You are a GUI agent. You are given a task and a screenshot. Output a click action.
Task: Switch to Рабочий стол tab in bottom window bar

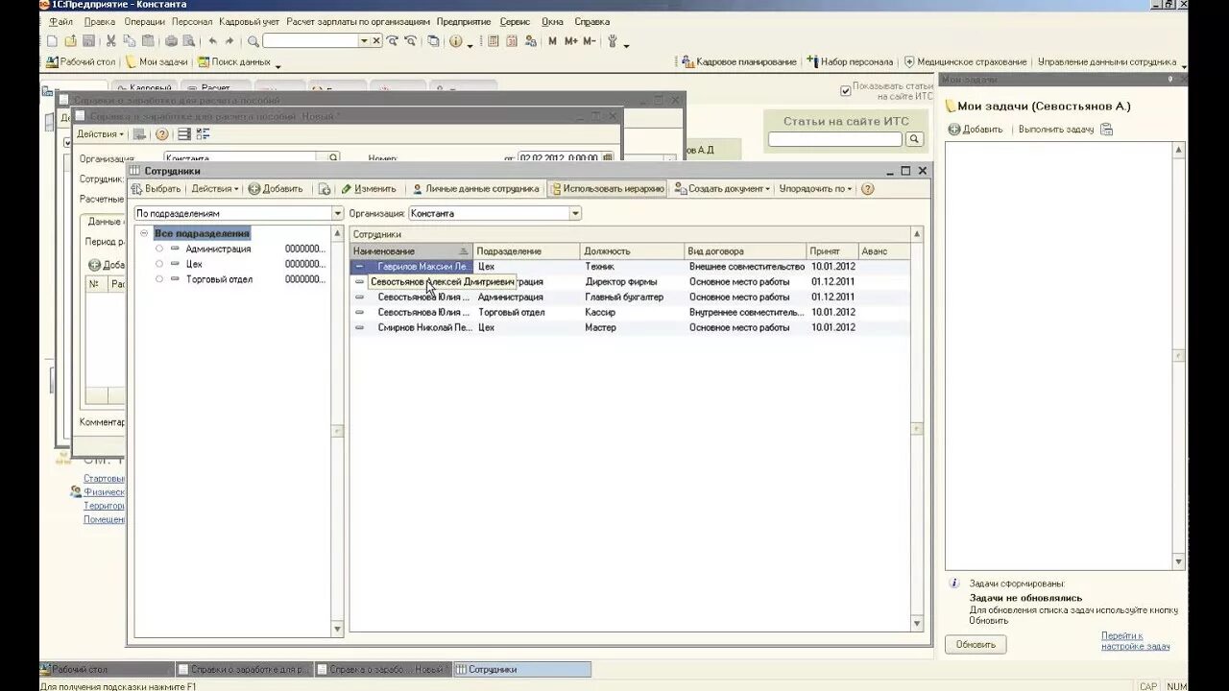pyautogui.click(x=108, y=669)
